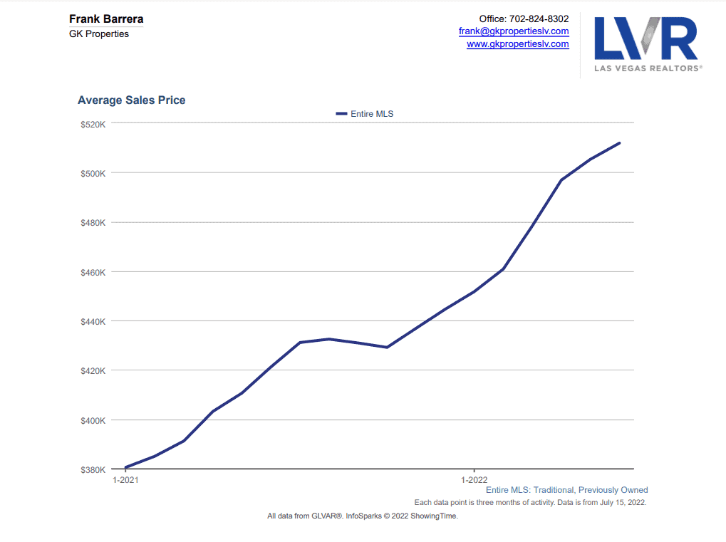726x542 pixels.
Task: Toggle visibility of the Average Sales Price chart
Action: (x=131, y=100)
